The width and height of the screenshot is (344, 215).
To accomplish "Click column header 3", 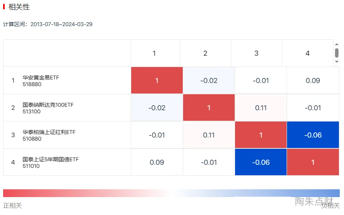I will (x=257, y=53).
